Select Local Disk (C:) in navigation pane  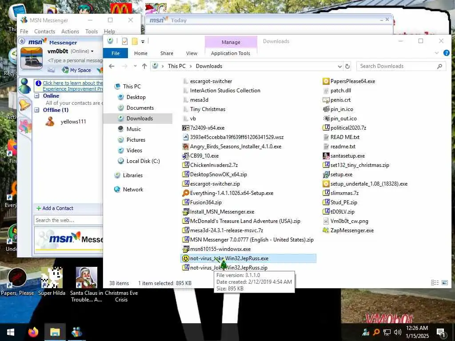click(143, 161)
